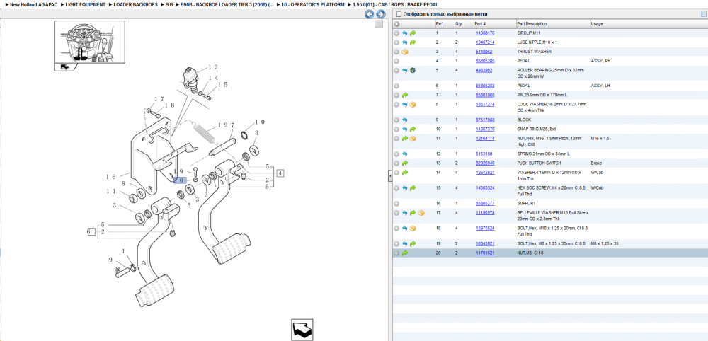Select the highlighted callout 20 in the diagram
This screenshot has height=341, width=708.
point(179,180)
